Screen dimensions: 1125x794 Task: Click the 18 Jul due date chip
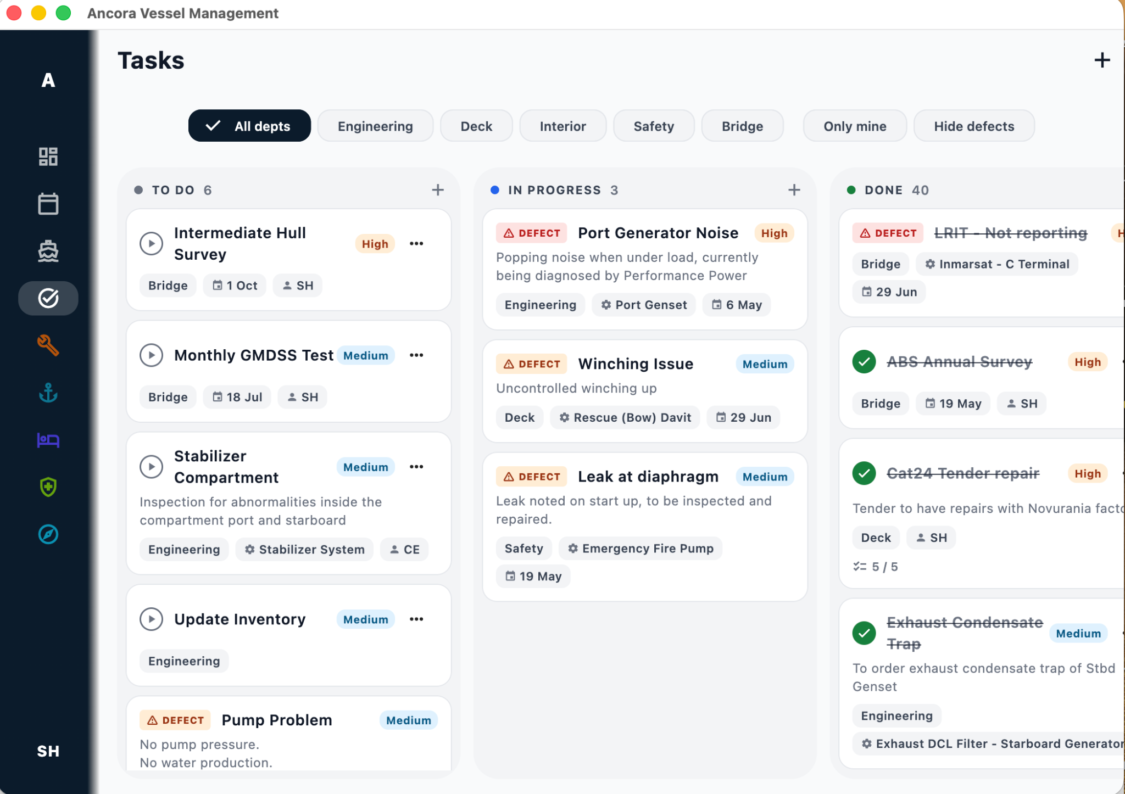[x=237, y=397]
